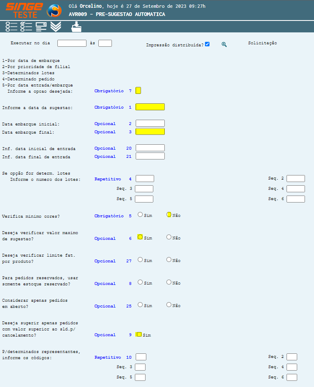The height and width of the screenshot is (387, 314).
Task: Click the triple chevron down toolbar icon
Action: 56,27
